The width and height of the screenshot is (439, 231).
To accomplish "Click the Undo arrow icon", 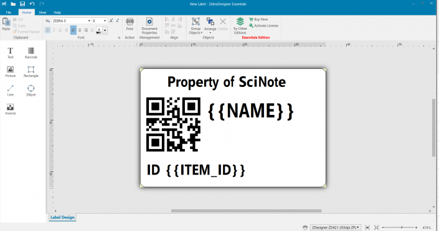I will (x=32, y=4).
